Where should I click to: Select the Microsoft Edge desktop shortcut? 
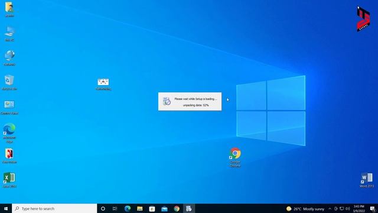(9, 133)
